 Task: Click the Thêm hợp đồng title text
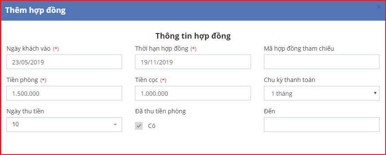pyautogui.click(x=35, y=11)
